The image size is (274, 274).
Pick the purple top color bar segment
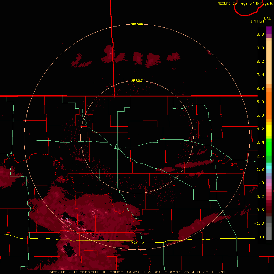[269, 30]
